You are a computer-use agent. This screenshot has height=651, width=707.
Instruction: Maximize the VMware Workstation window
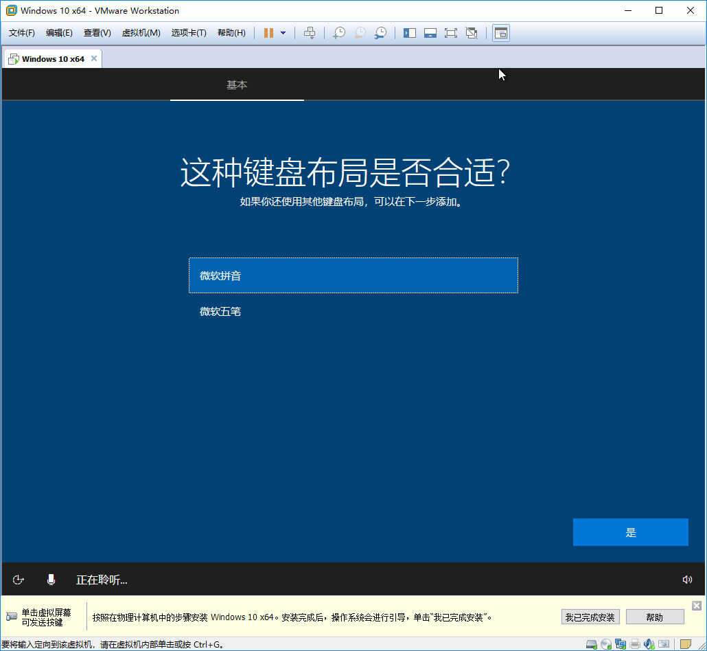click(x=659, y=10)
